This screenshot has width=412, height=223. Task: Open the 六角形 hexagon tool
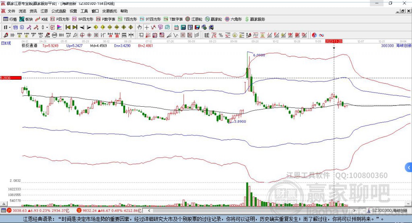point(233,19)
